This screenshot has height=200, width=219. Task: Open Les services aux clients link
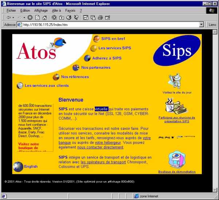(x=47, y=85)
